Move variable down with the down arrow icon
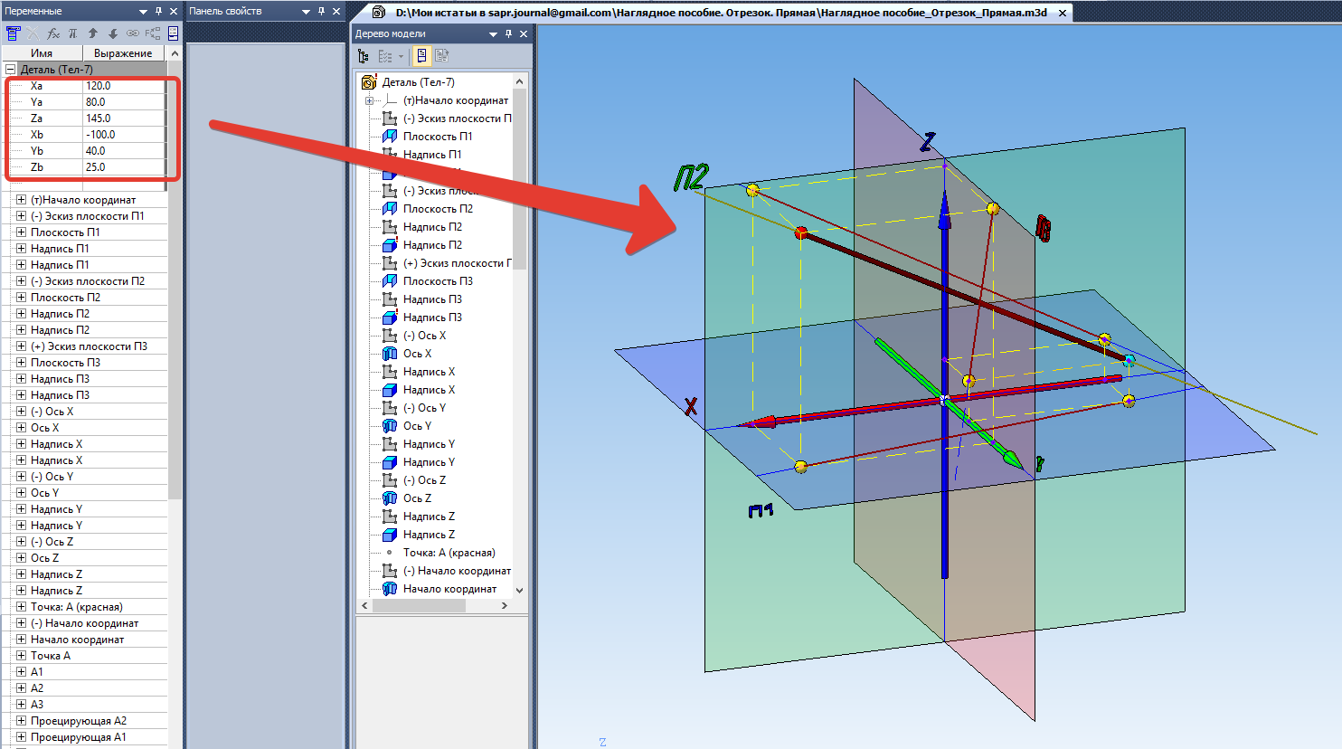The height and width of the screenshot is (749, 1342). pos(113,33)
